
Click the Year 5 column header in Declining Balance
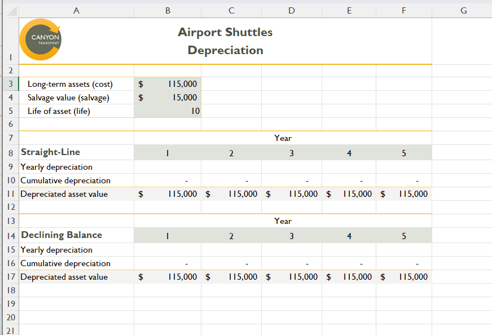[403, 235]
